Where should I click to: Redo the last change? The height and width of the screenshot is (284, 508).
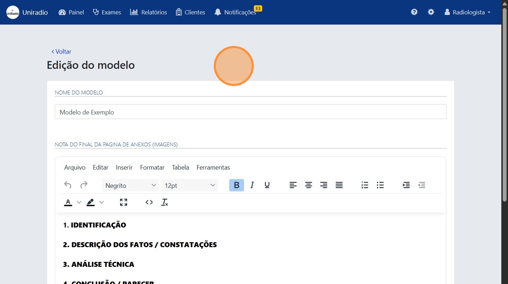click(x=84, y=185)
